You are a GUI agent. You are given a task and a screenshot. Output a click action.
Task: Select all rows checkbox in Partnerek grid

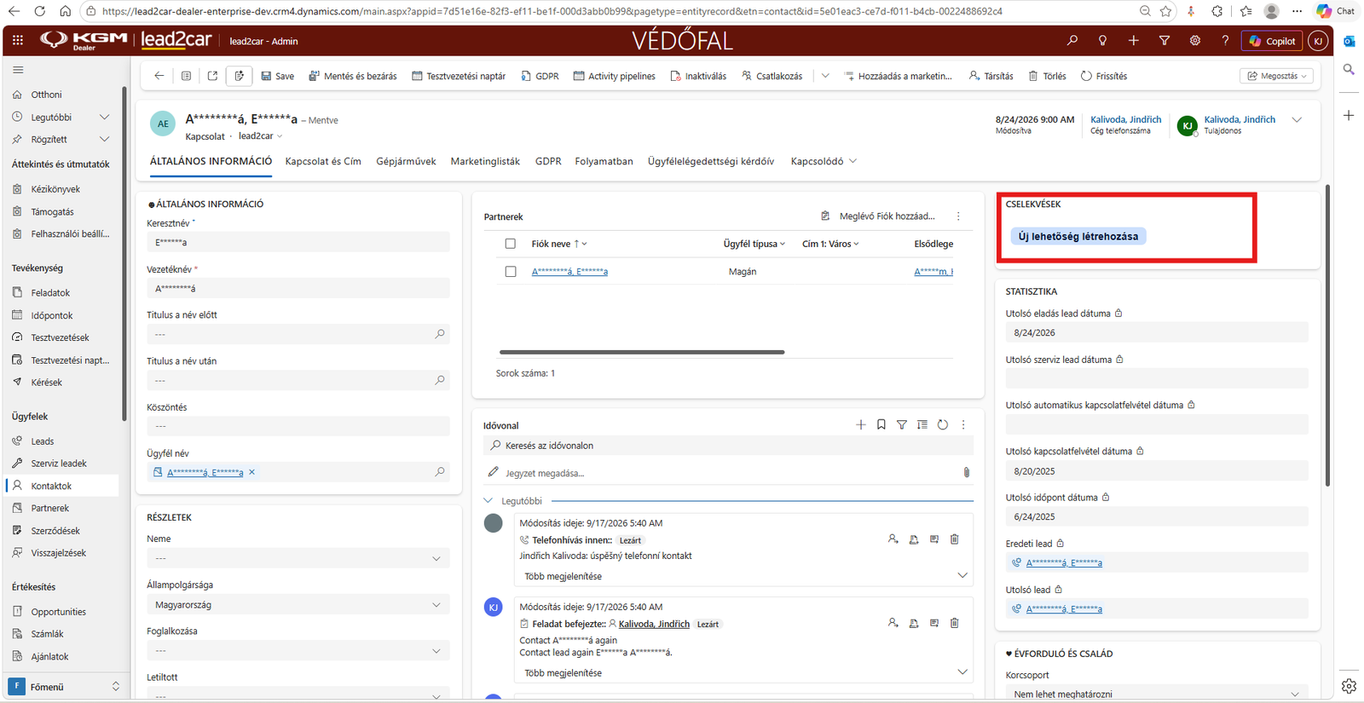[x=511, y=244]
